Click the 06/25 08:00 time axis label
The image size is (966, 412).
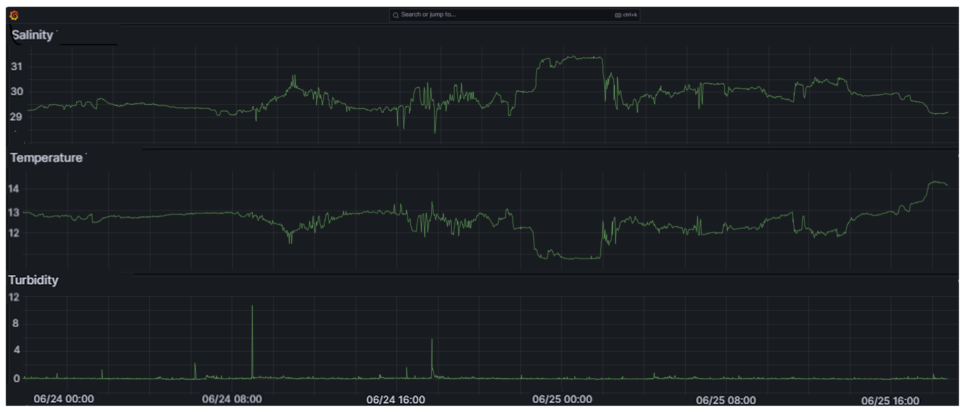pos(726,400)
